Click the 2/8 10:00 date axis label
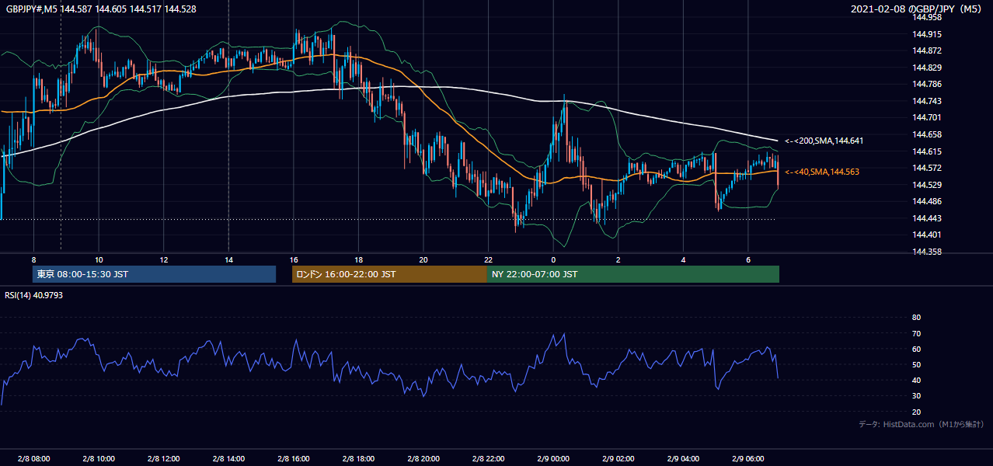This screenshot has height=466, width=993. (99, 458)
